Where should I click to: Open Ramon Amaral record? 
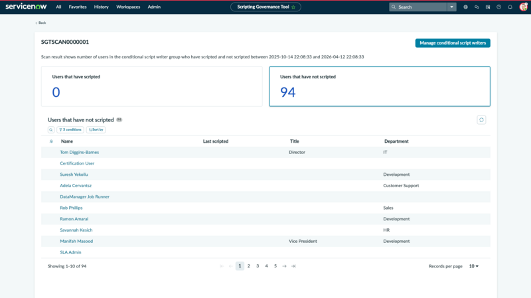[x=74, y=219]
